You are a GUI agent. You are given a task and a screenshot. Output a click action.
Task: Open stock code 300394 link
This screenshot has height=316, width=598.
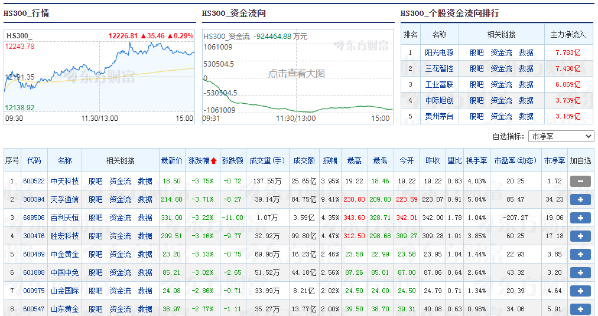34,199
